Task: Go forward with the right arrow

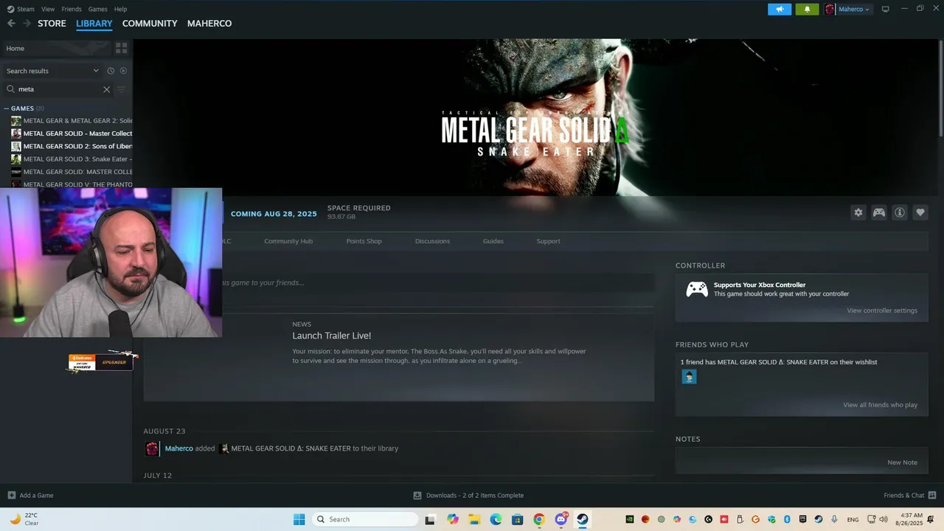Action: (x=27, y=24)
